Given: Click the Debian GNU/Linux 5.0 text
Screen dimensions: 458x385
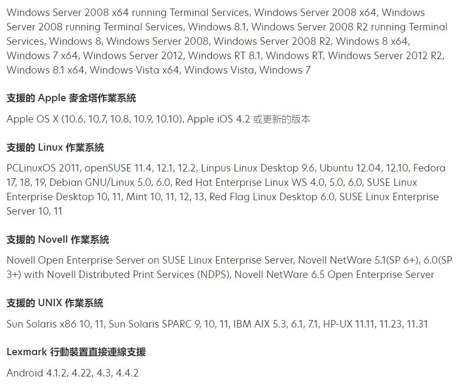Looking at the screenshot, I should pos(101,183).
